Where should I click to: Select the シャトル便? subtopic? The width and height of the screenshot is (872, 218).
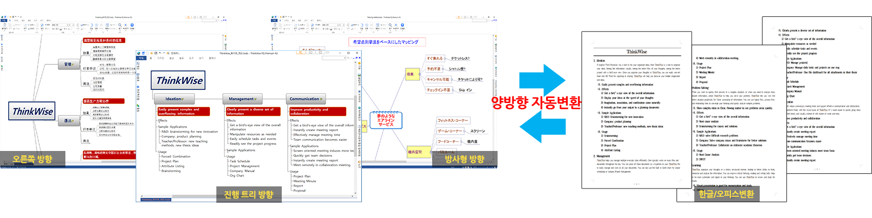pyautogui.click(x=457, y=69)
